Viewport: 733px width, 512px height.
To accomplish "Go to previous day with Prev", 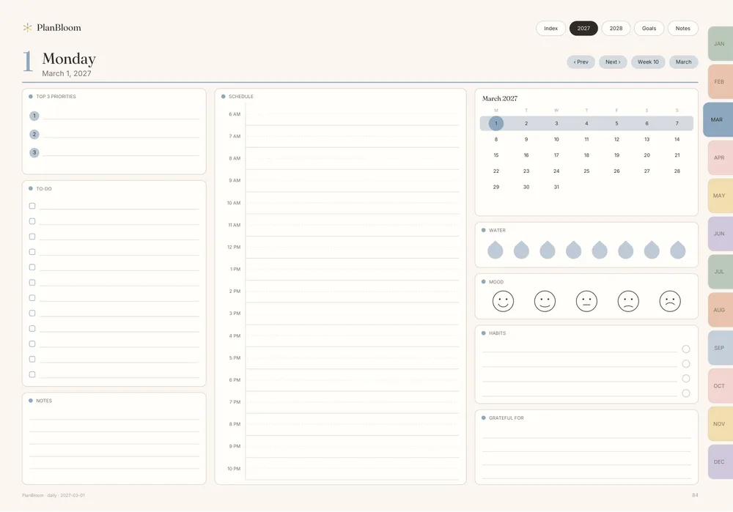I will point(581,62).
